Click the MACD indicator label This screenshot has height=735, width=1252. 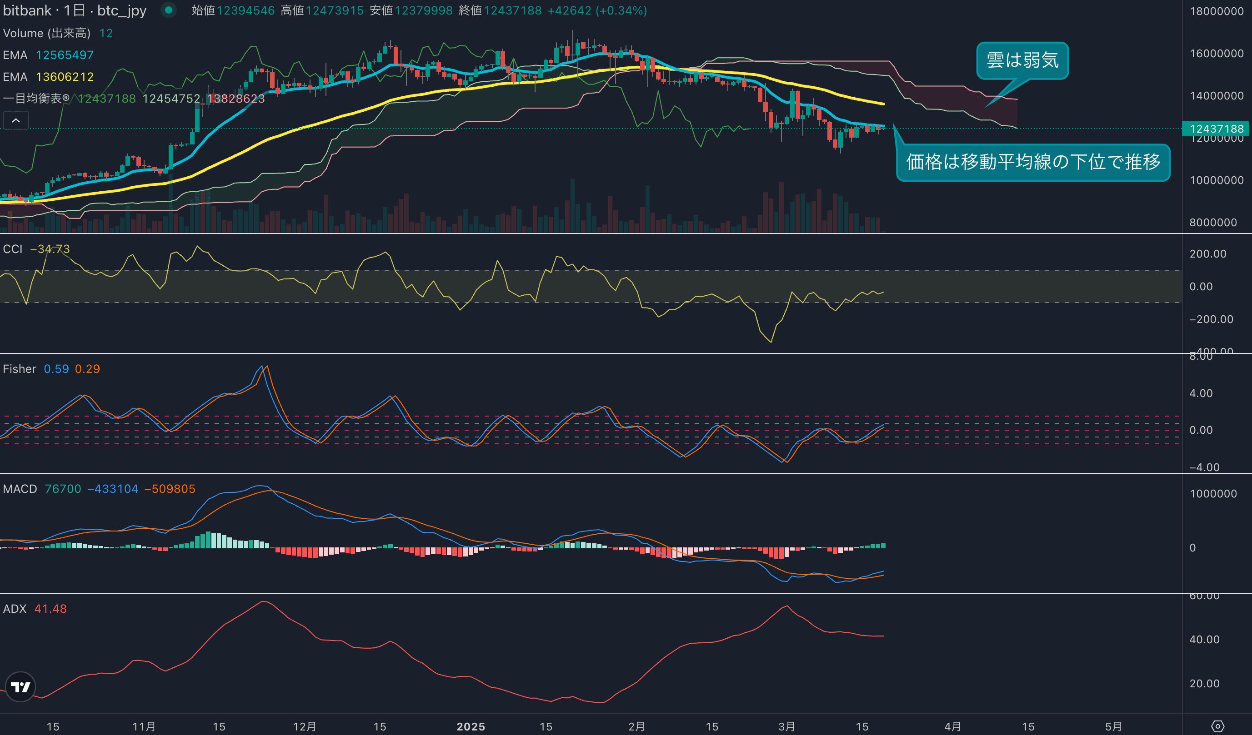coord(20,489)
